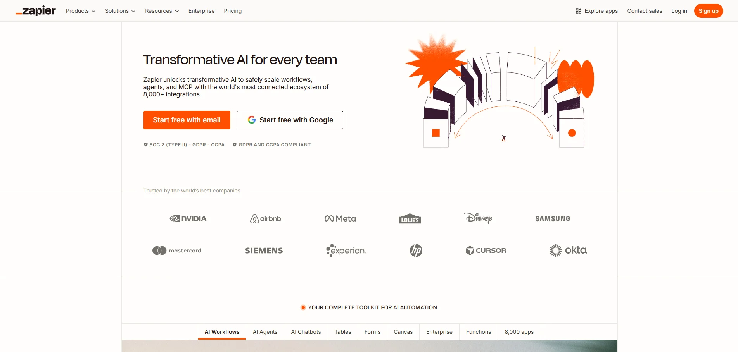
Task: Select the Google icon in the sign-up button
Action: pyautogui.click(x=252, y=120)
